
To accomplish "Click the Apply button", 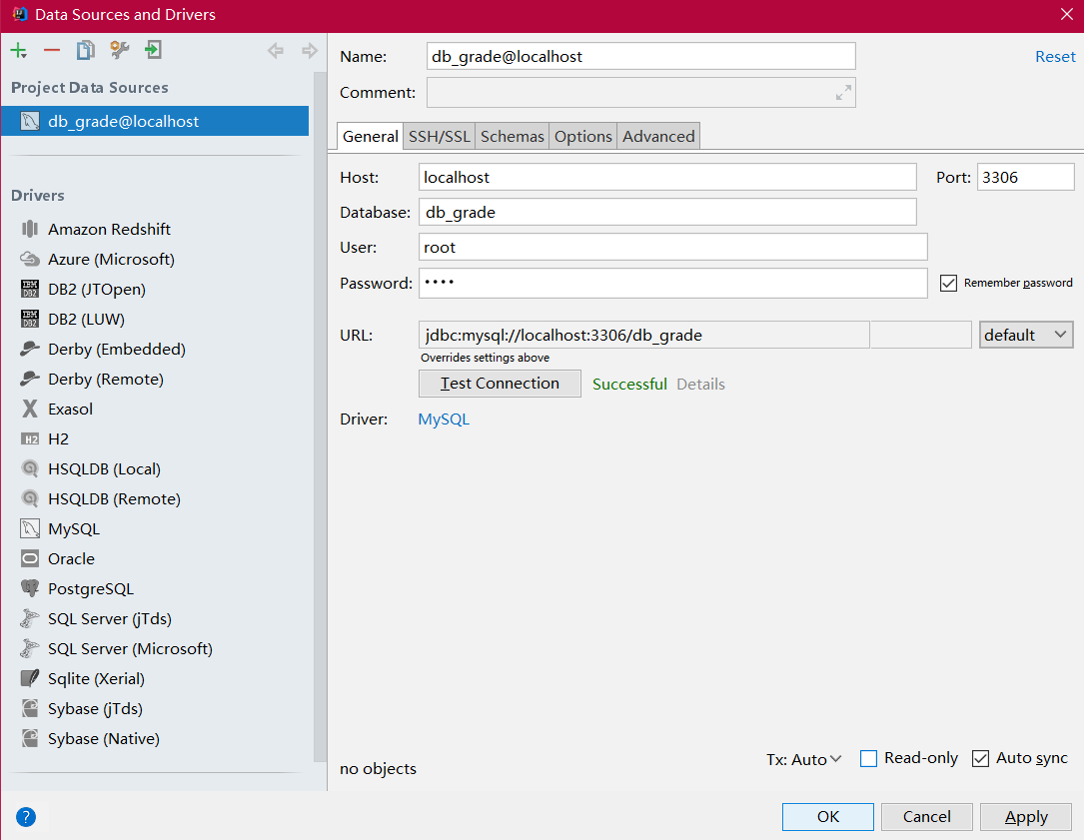I will click(1026, 816).
